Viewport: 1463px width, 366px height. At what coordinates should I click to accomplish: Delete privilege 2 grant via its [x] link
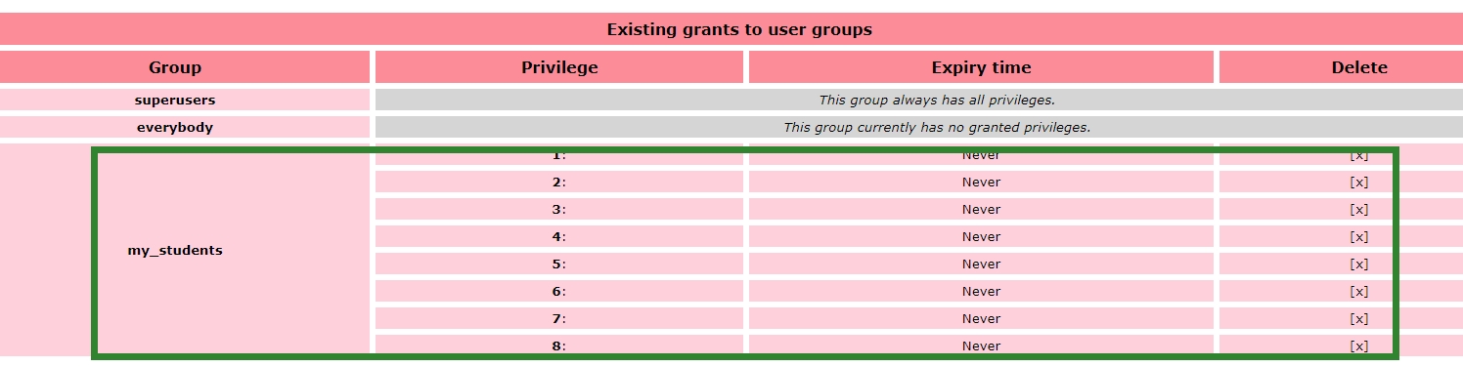(1358, 182)
